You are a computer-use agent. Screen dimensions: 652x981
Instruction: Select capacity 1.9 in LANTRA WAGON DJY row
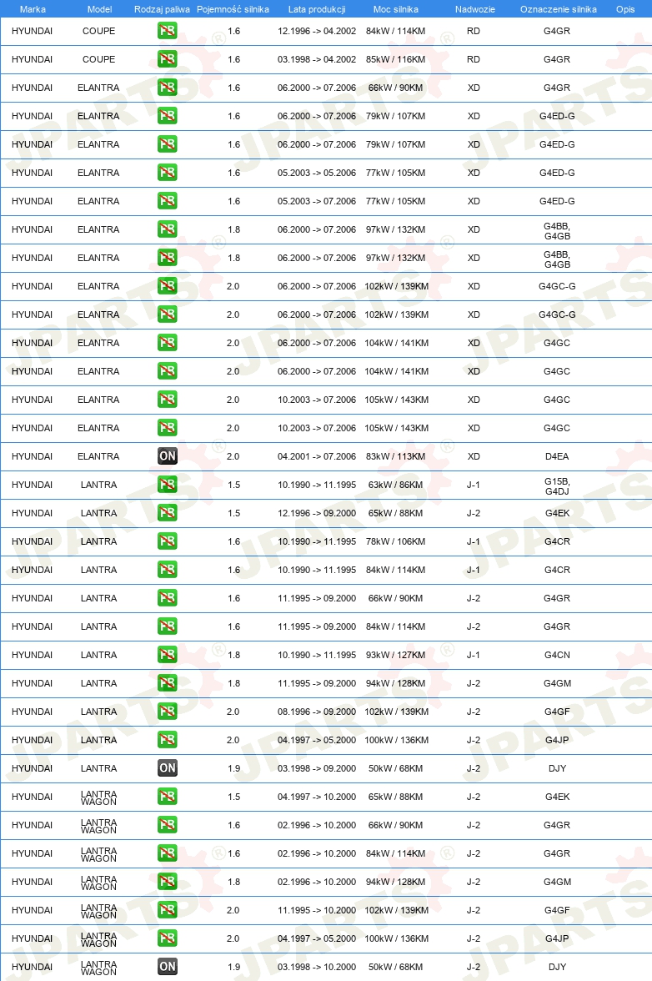click(x=233, y=968)
